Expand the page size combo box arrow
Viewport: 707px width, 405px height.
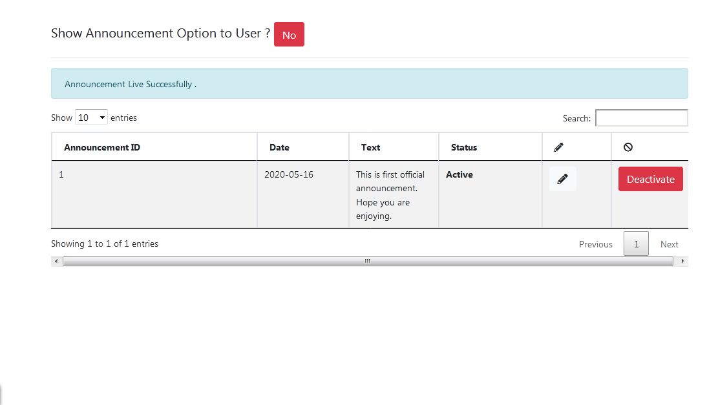tap(101, 117)
